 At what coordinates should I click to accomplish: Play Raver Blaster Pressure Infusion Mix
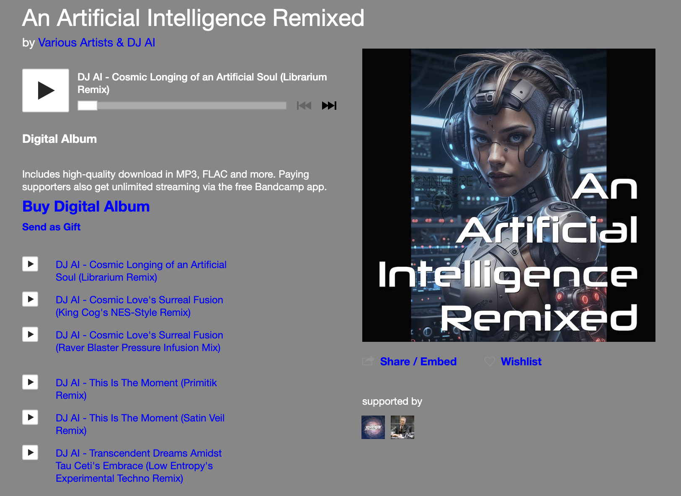[x=30, y=334]
